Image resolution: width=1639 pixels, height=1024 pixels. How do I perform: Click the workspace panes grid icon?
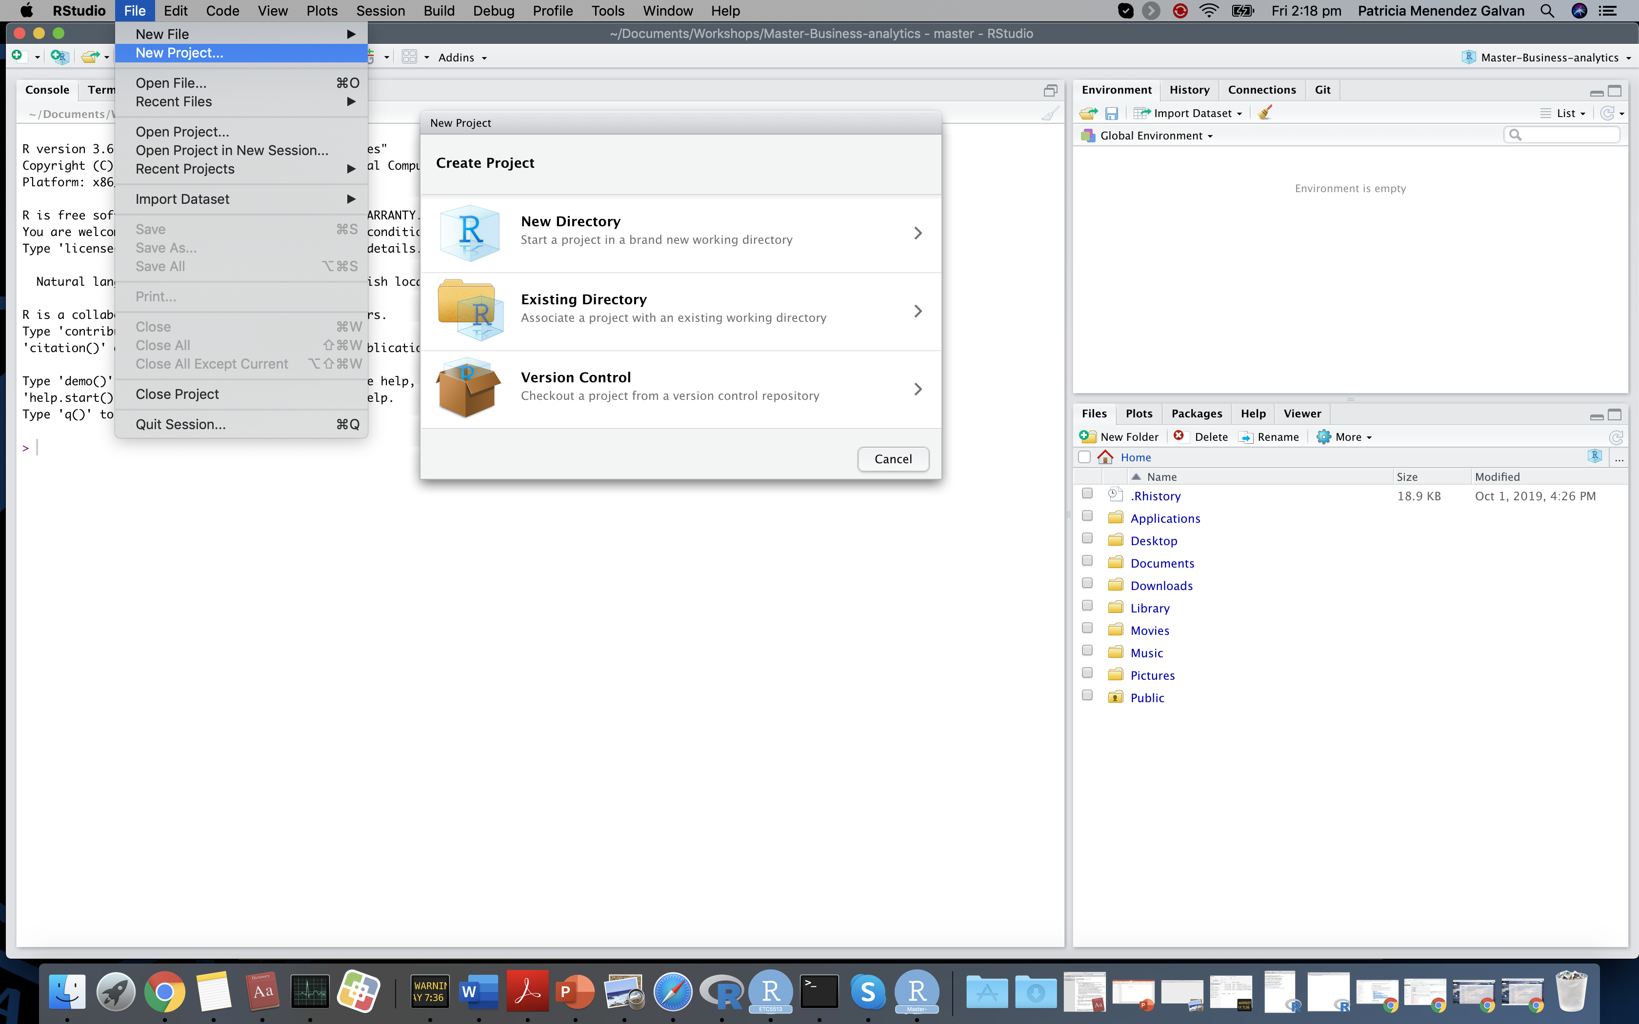coord(409,57)
